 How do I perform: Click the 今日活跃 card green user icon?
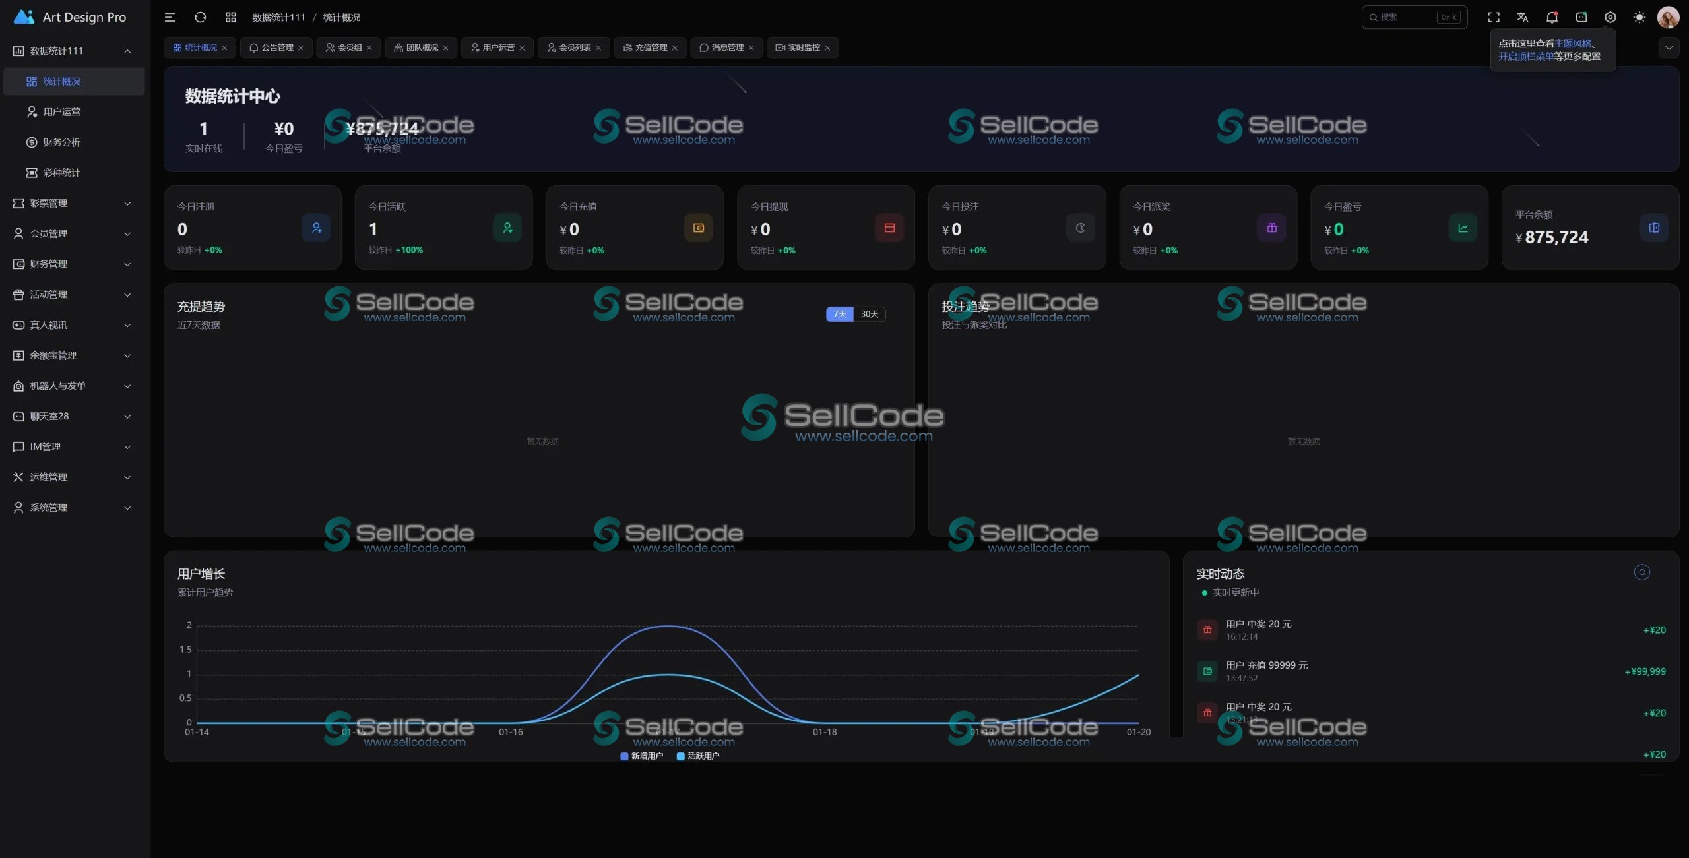[x=507, y=228]
